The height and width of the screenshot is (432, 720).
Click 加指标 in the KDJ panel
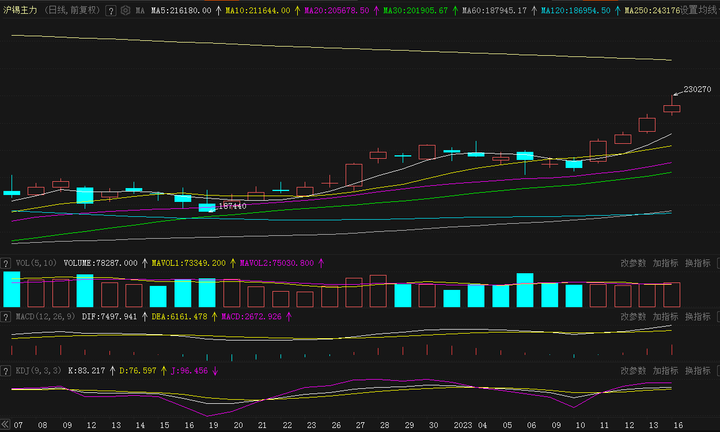click(x=665, y=371)
